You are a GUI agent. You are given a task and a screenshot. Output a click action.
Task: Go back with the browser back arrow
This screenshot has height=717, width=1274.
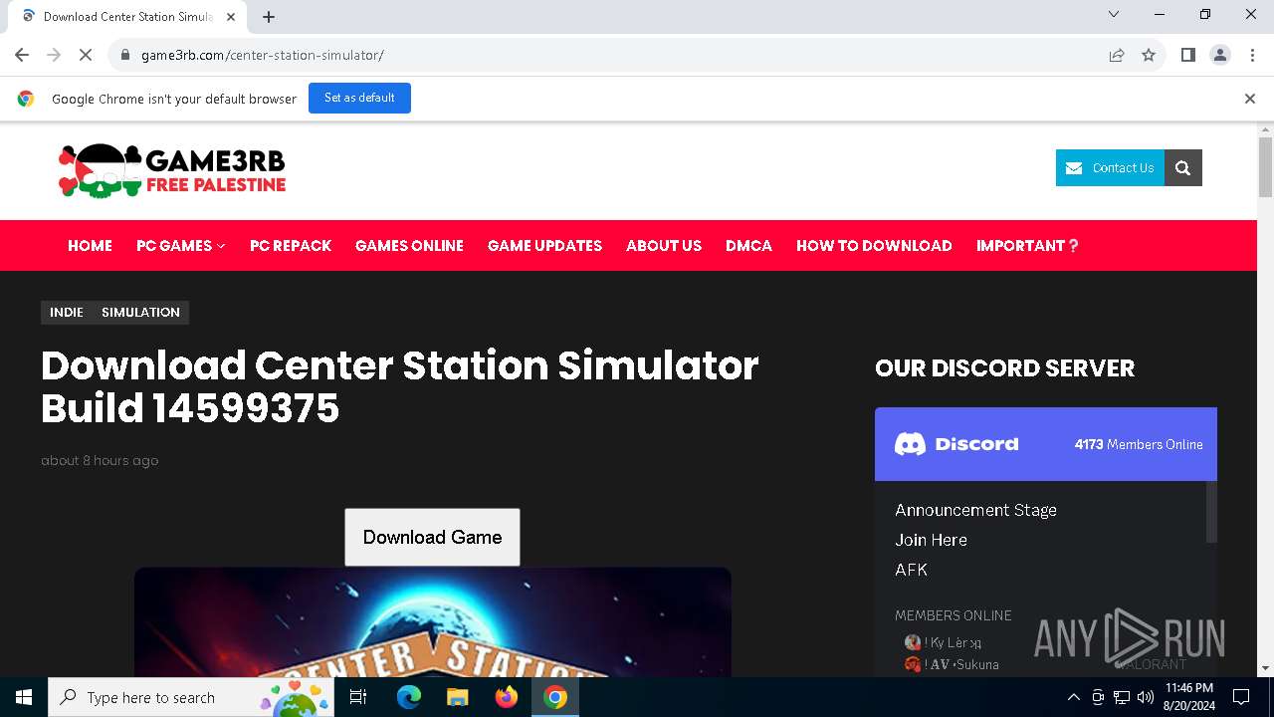(x=22, y=55)
